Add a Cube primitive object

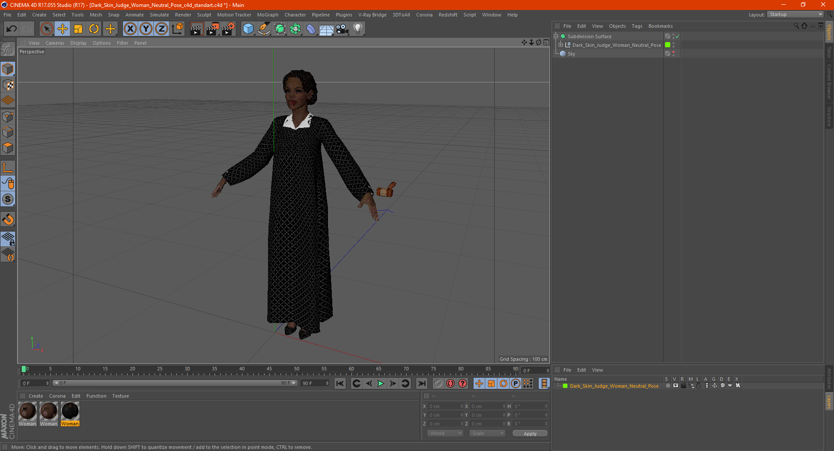248,29
